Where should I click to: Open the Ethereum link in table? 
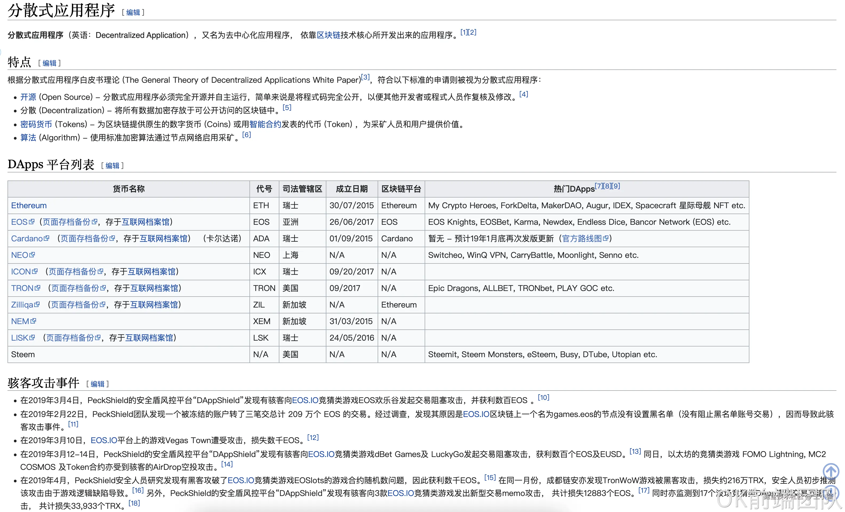pyautogui.click(x=29, y=205)
